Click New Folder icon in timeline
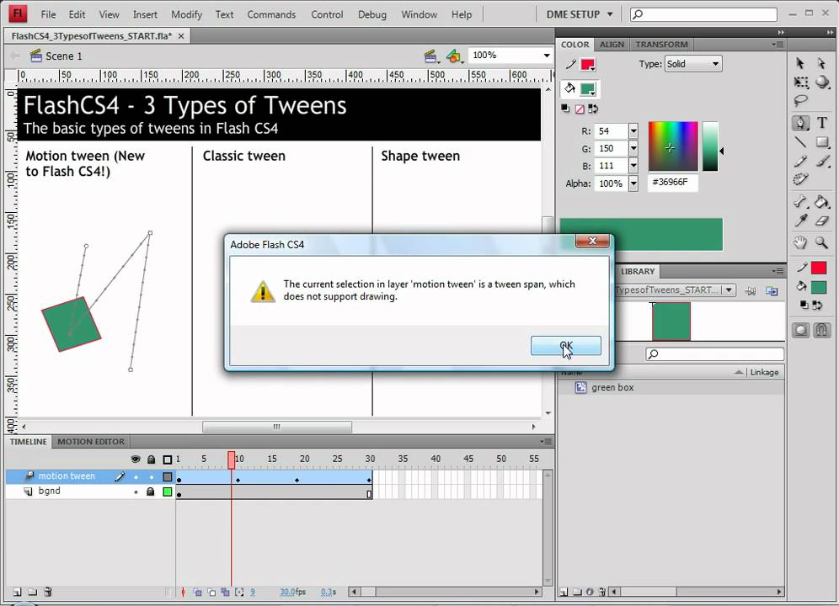 (x=33, y=592)
